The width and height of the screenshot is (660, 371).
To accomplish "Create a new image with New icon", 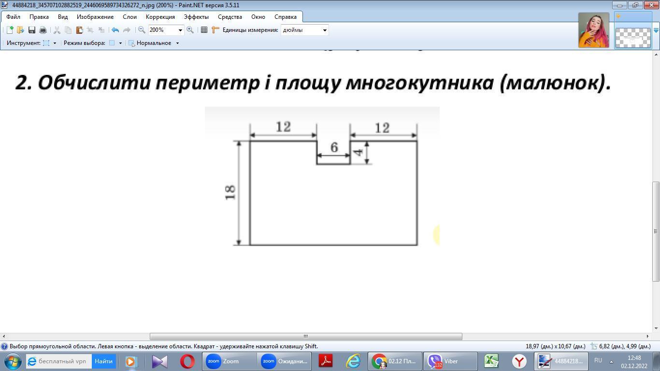I will (9, 30).
